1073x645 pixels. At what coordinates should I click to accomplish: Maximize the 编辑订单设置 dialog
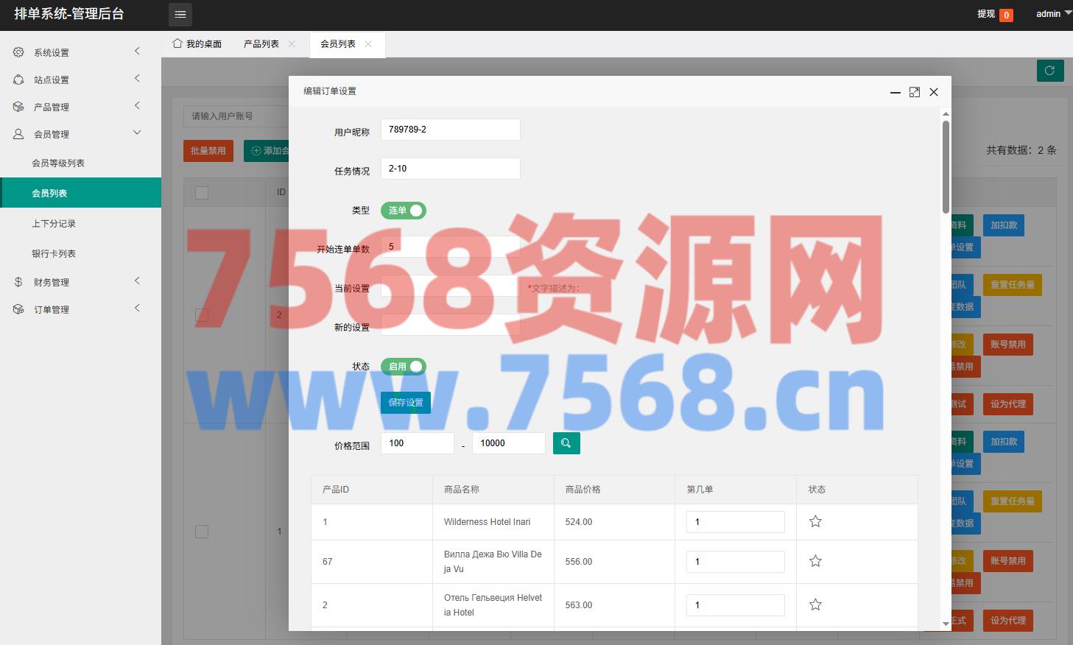click(x=915, y=92)
